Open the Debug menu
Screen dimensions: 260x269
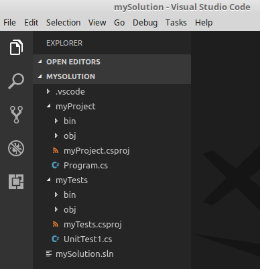(145, 23)
